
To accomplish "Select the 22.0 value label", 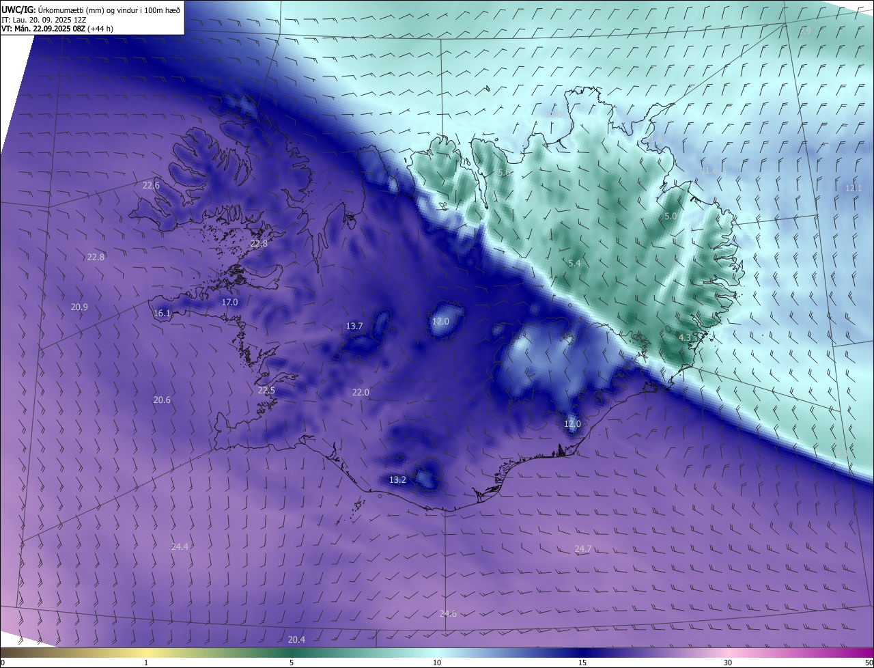I will click(361, 392).
